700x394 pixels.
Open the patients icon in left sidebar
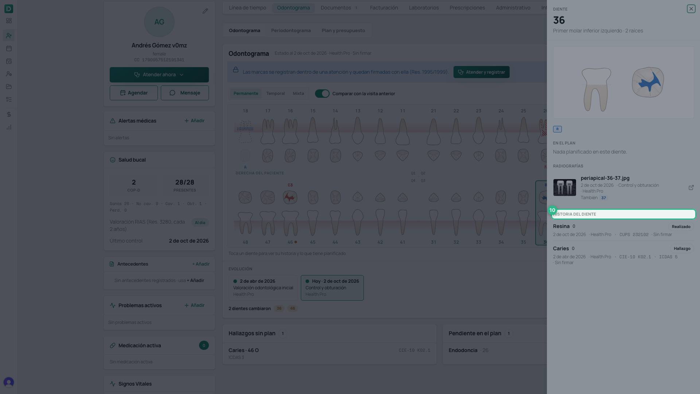click(x=9, y=35)
